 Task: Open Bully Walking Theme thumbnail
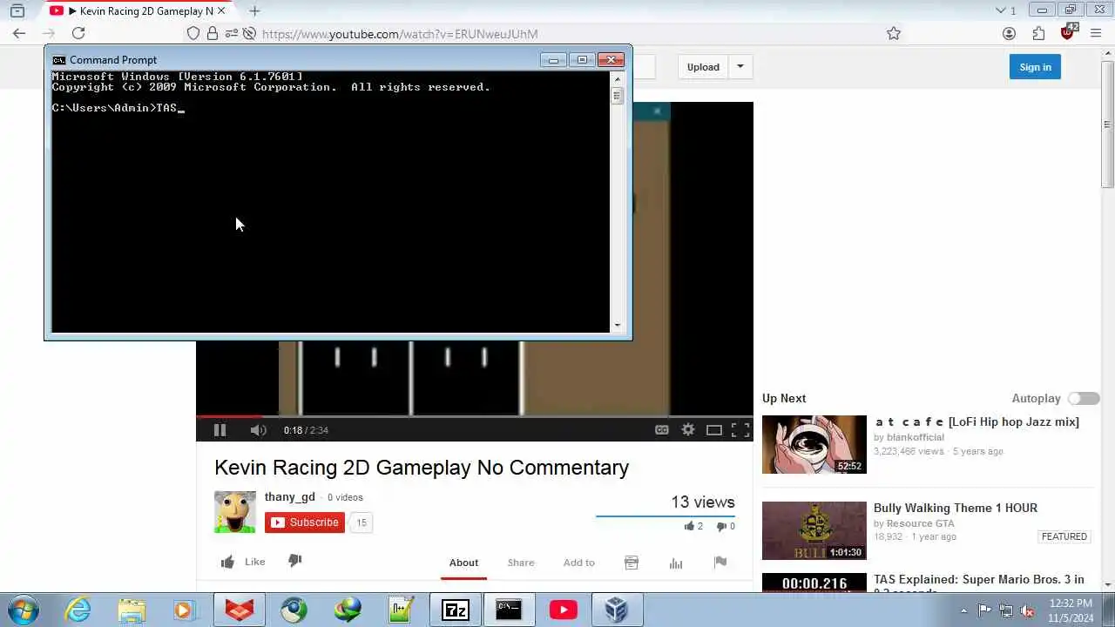[x=814, y=530]
